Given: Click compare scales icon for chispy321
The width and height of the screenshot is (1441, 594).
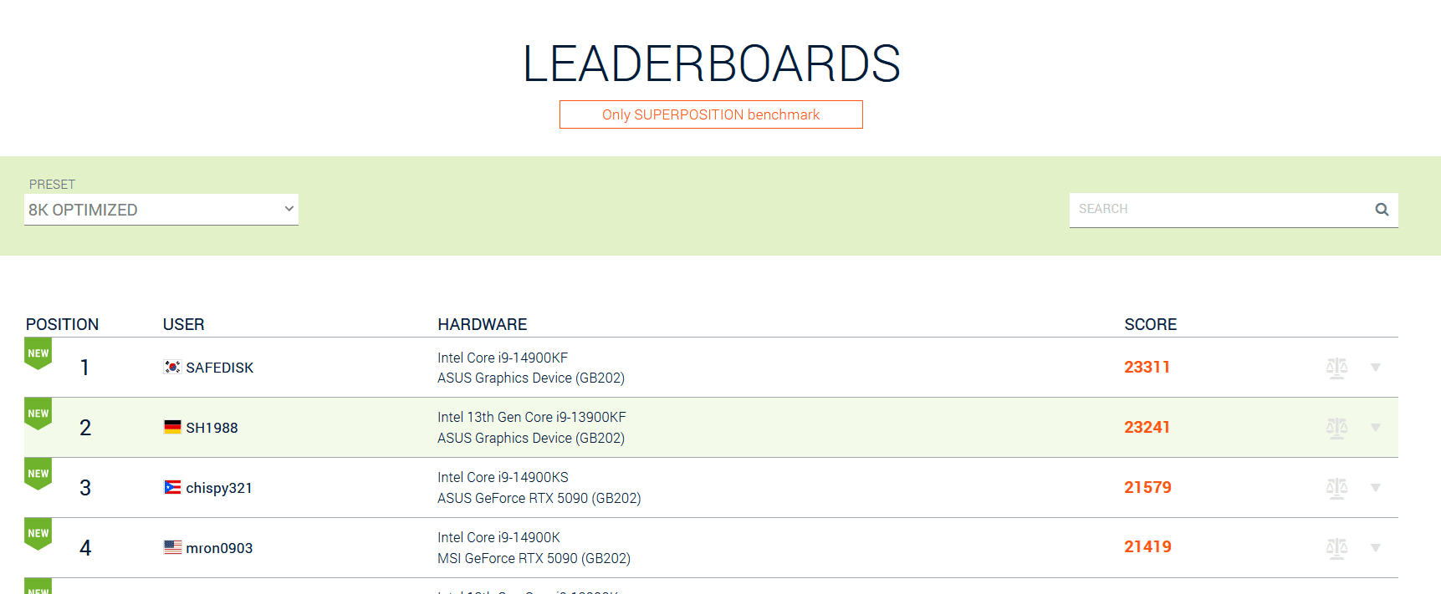Looking at the screenshot, I should click(1336, 488).
